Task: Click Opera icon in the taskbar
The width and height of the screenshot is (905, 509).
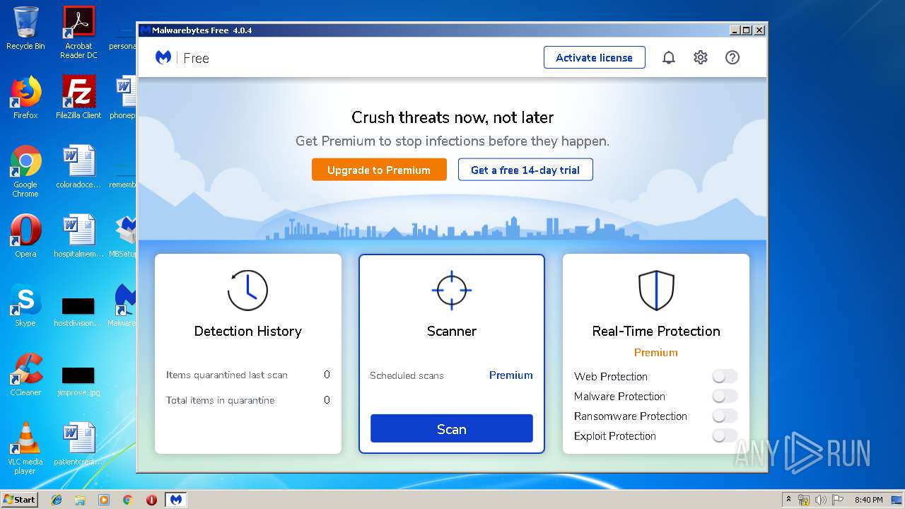Action: point(151,500)
